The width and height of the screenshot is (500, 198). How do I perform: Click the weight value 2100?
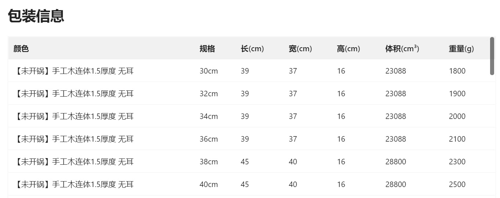pyautogui.click(x=457, y=139)
